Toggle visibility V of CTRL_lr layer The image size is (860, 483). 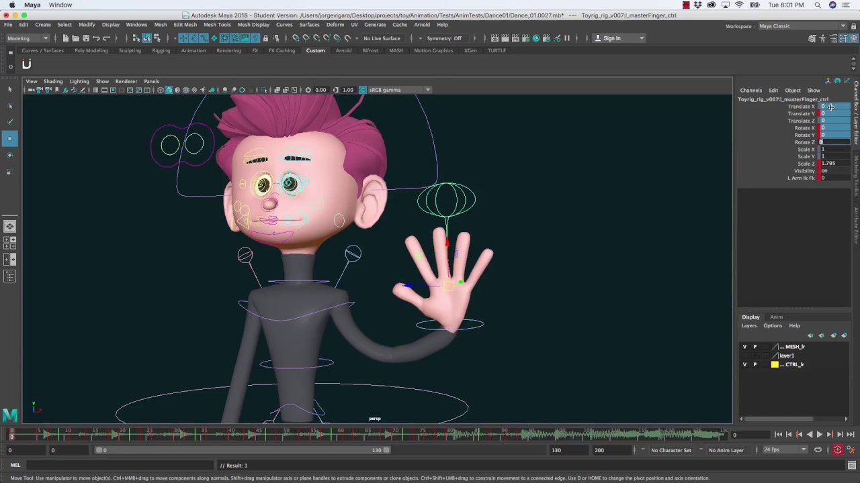(744, 364)
